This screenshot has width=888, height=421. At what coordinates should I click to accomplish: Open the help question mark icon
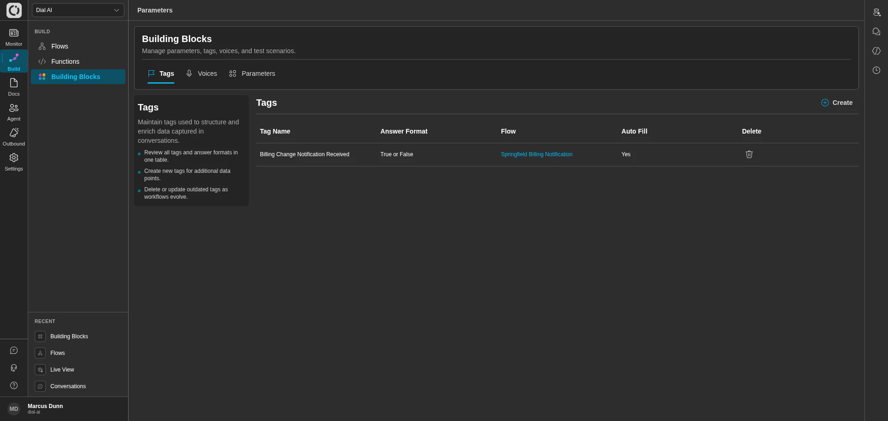pos(14,385)
